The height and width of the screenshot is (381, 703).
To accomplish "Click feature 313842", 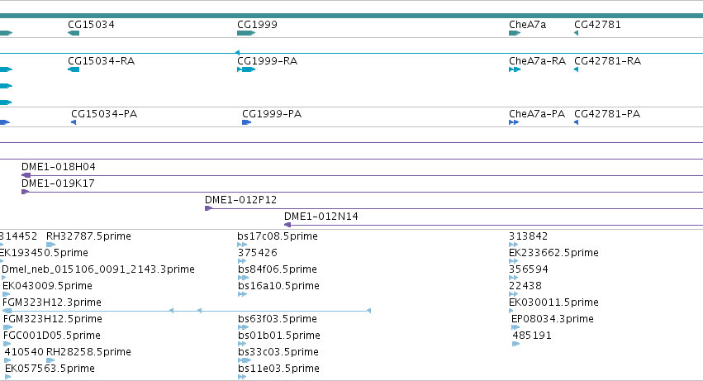I will [528, 236].
